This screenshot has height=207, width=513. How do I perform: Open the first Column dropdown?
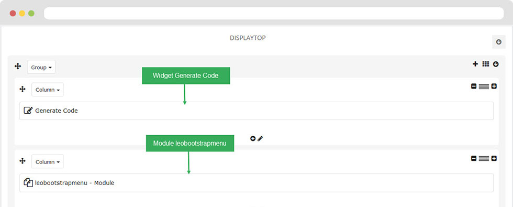(x=48, y=90)
